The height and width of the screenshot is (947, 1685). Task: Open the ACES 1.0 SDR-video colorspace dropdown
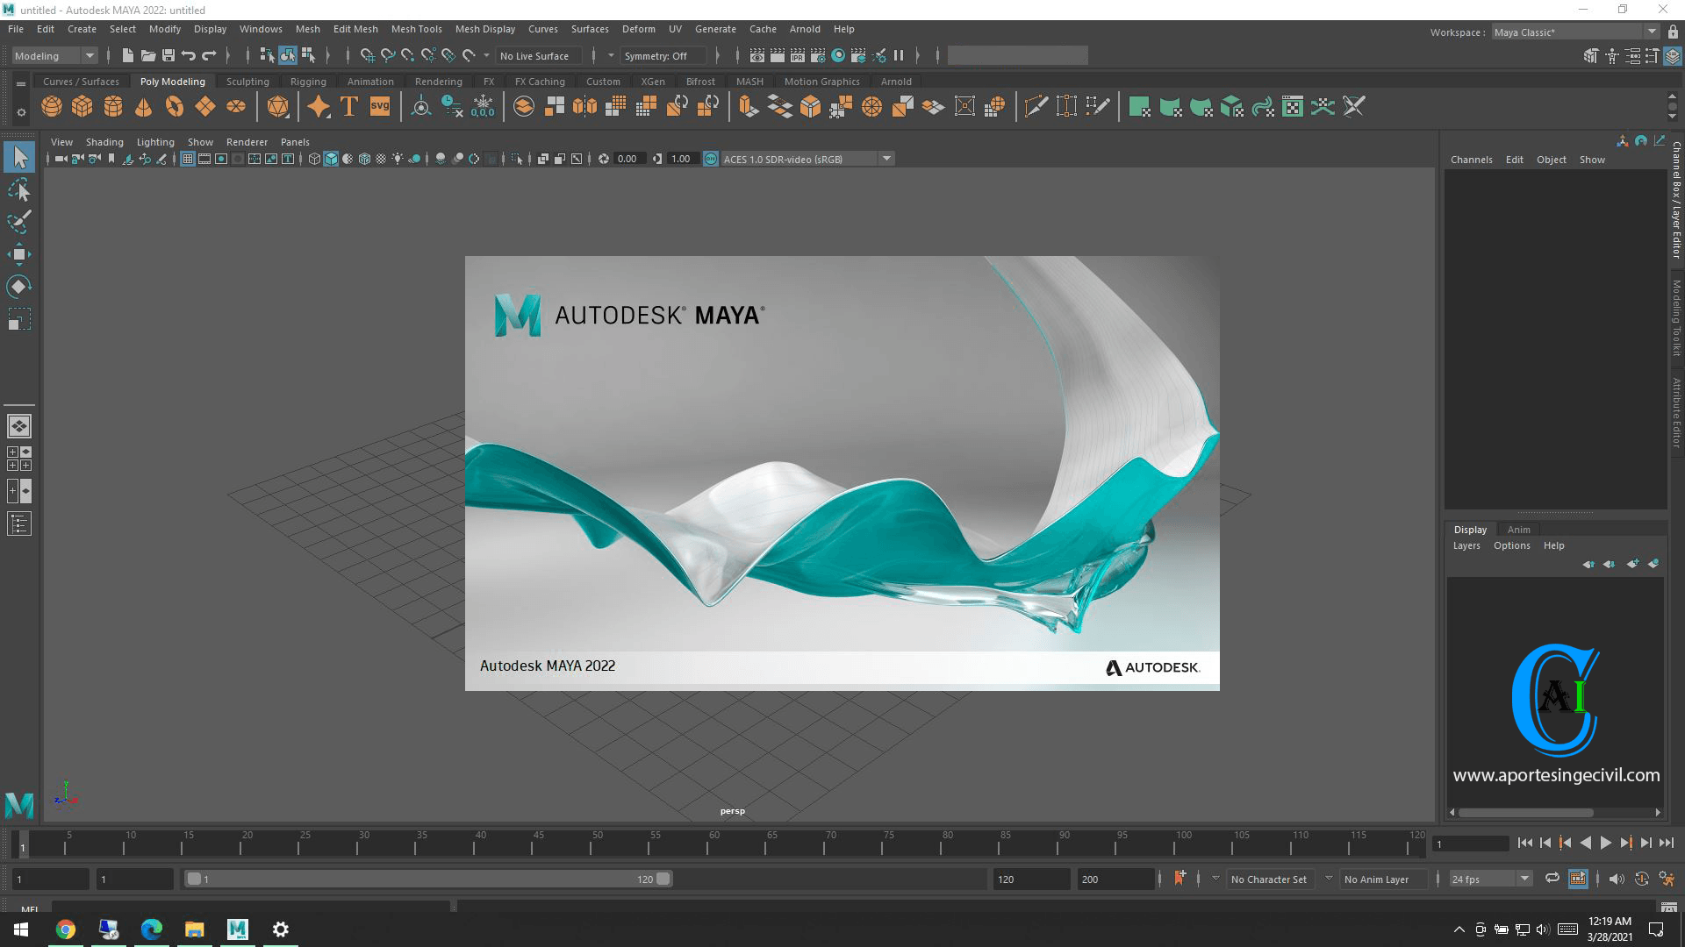pyautogui.click(x=886, y=159)
